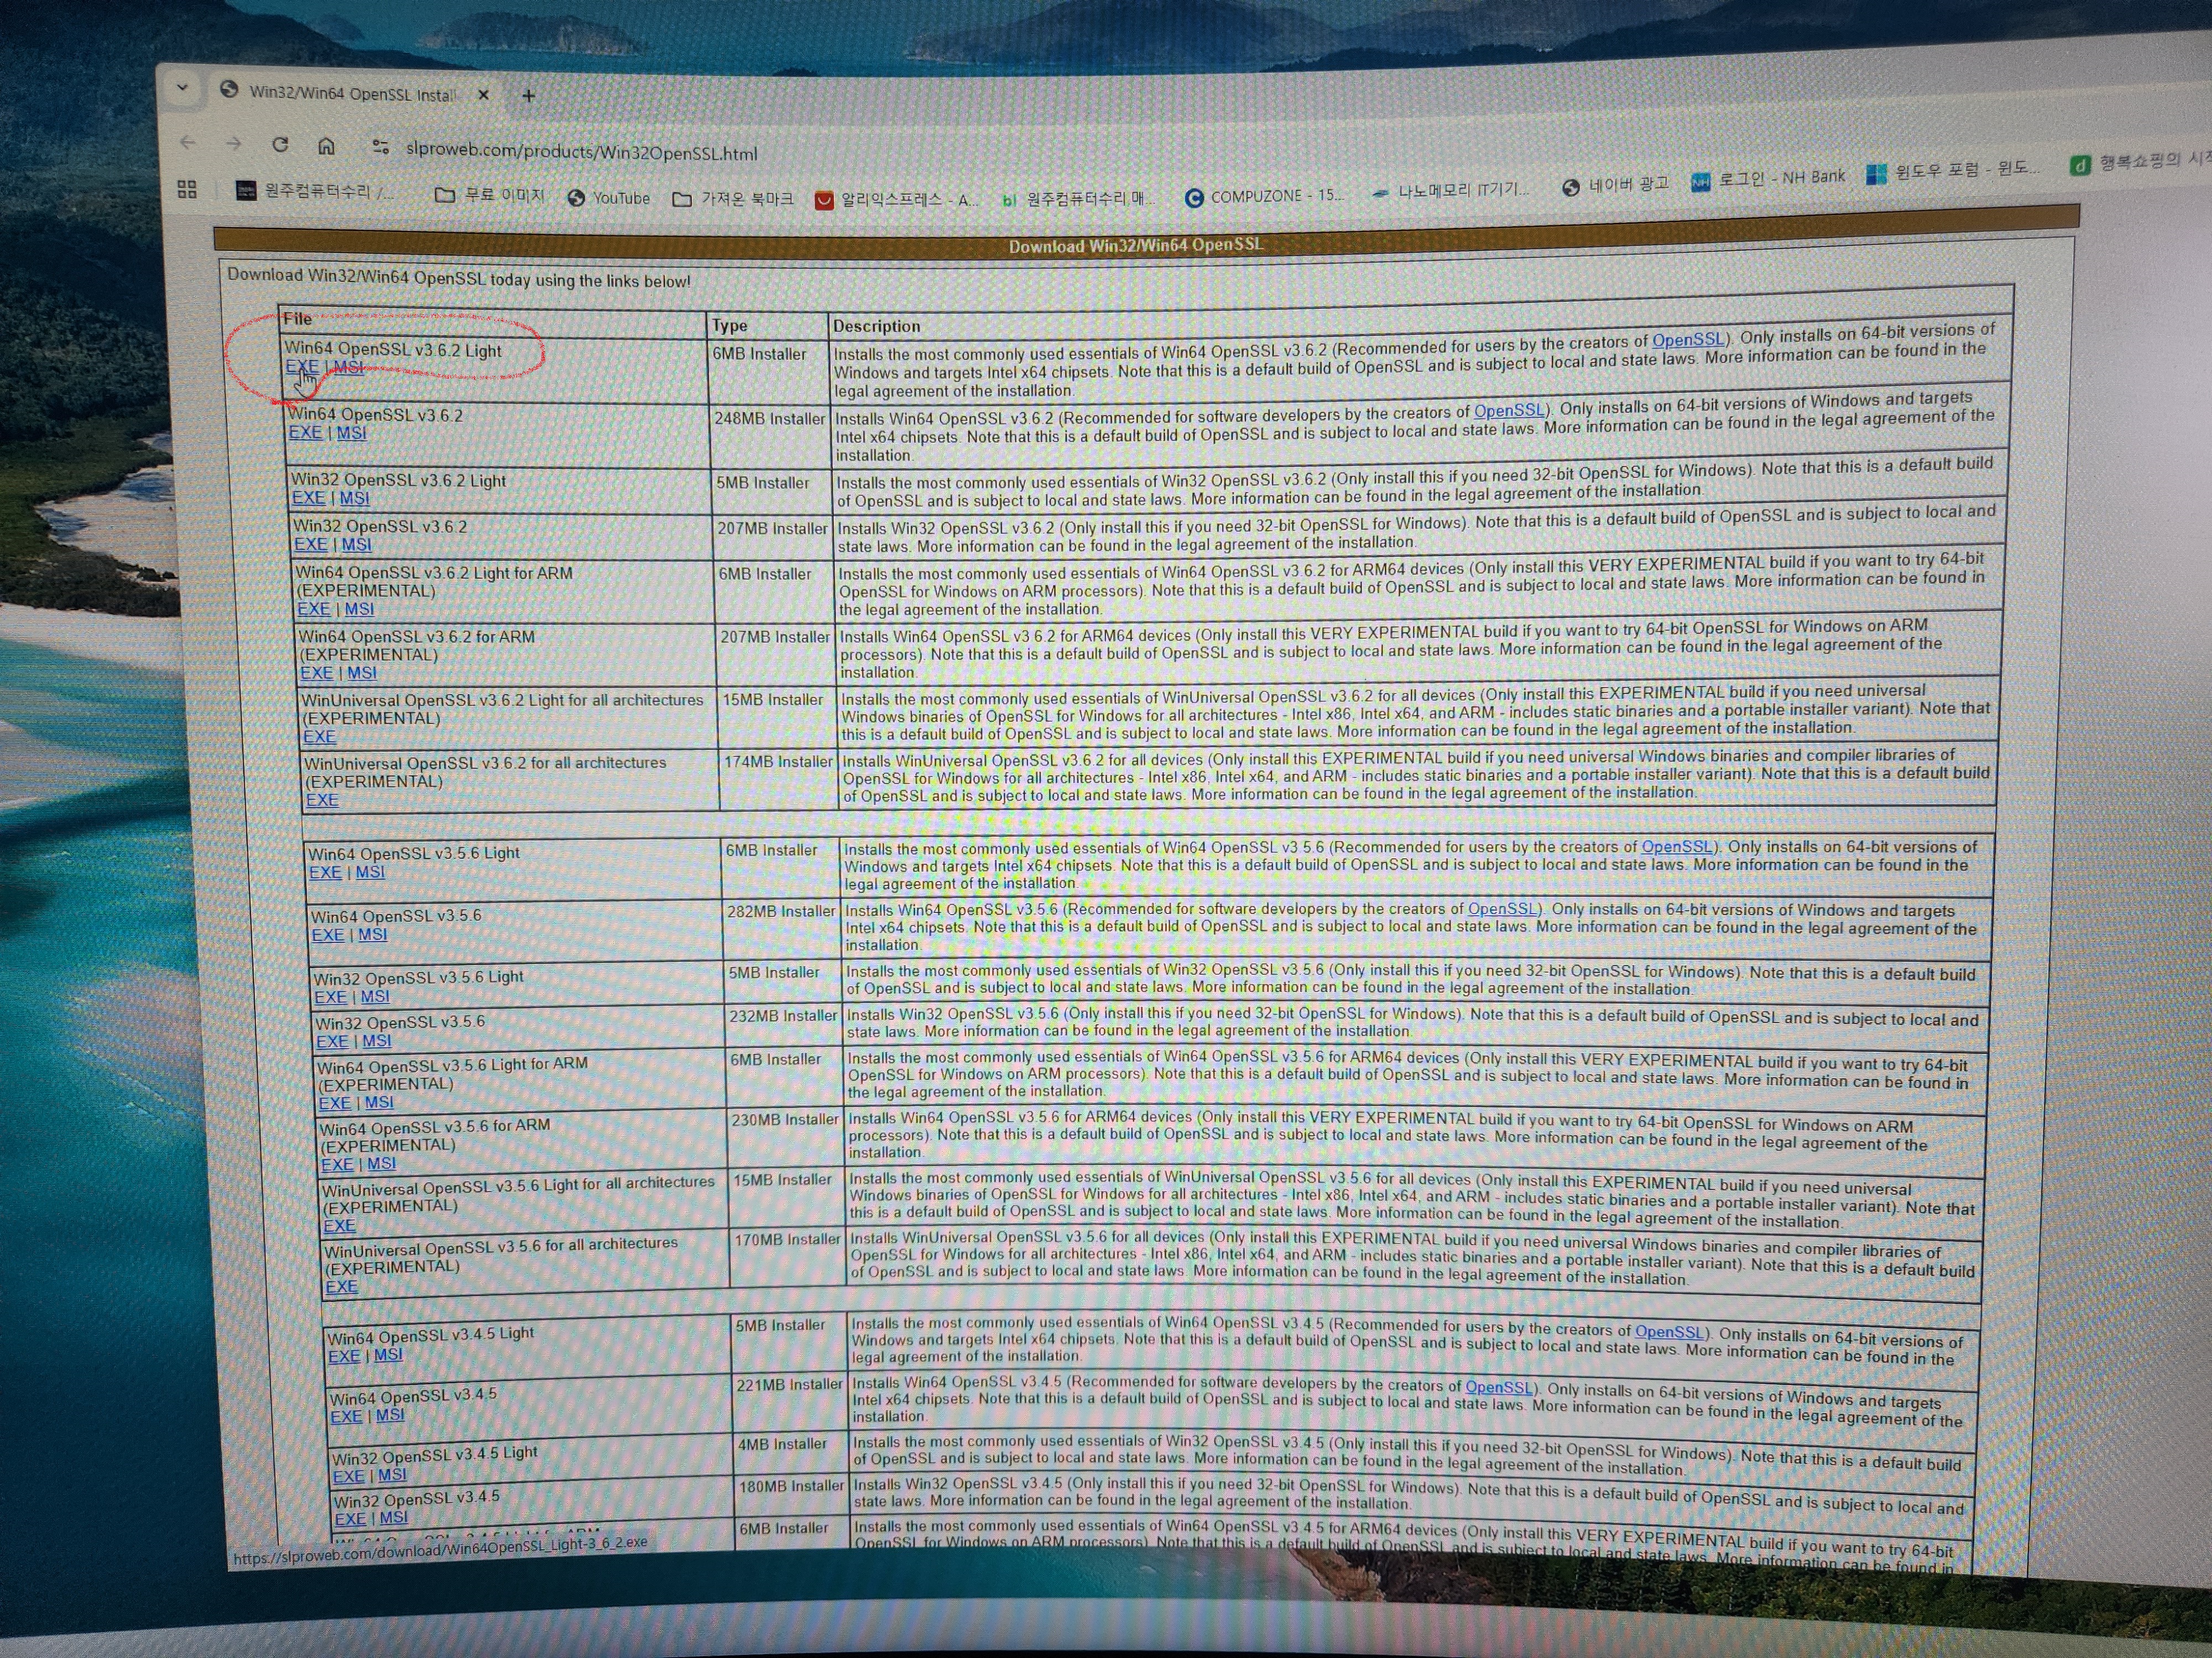2212x1658 pixels.
Task: Open OpenSSL link in v3.6.2 Light description
Action: [1688, 340]
